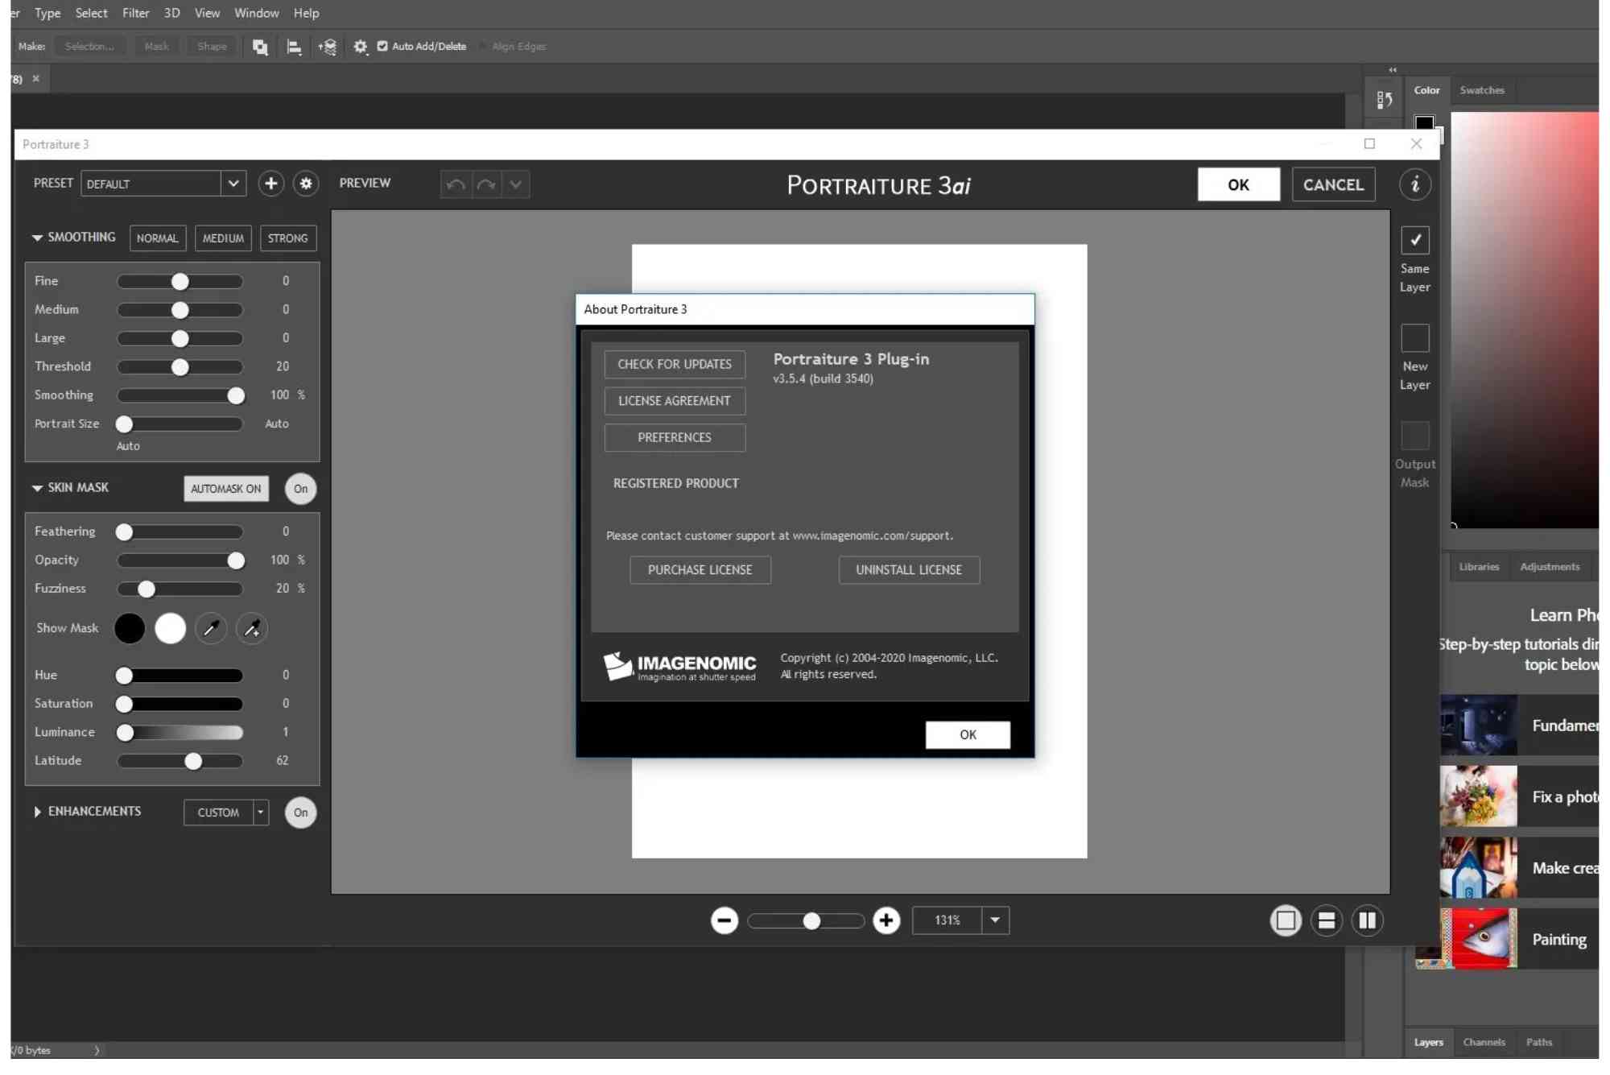Open the License Agreement
The width and height of the screenshot is (1610, 1075).
675,401
